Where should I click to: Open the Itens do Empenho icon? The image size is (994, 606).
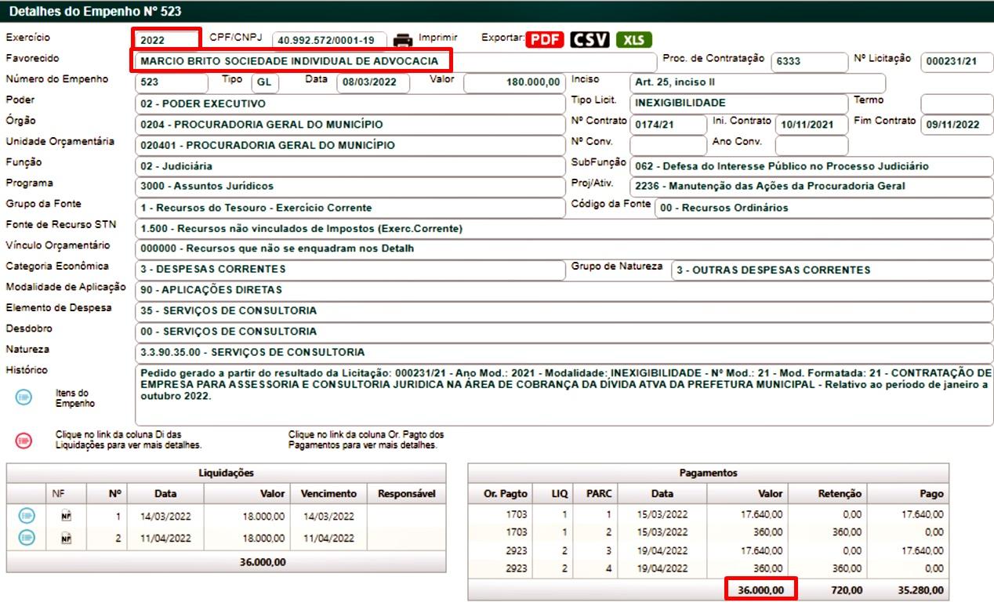coord(24,397)
